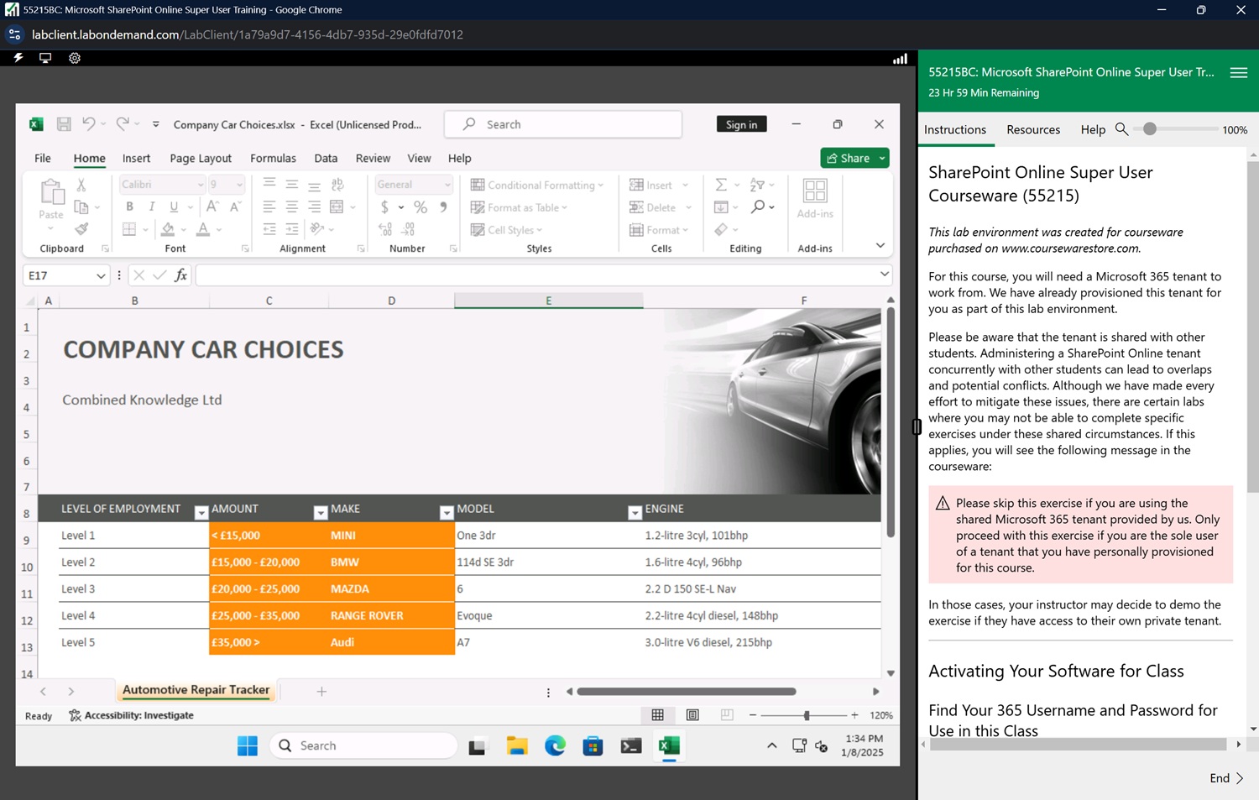The width and height of the screenshot is (1259, 800).
Task: Switch to the Formulas tab
Action: [x=273, y=158]
